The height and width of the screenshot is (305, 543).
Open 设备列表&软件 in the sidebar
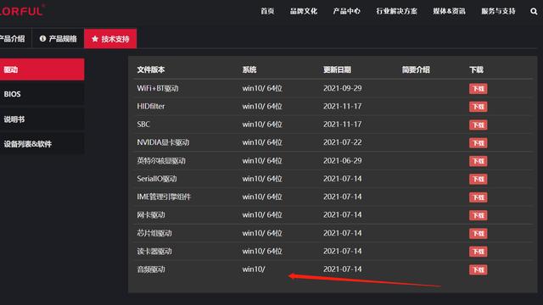pos(42,144)
